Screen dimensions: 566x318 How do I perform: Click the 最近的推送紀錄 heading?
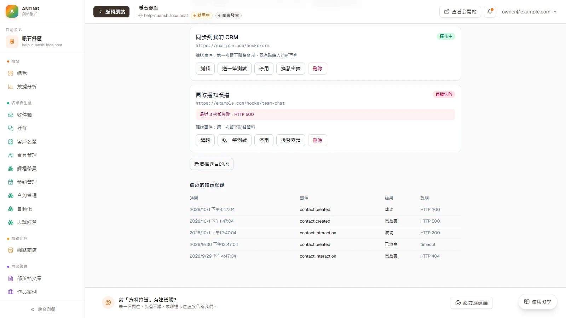(207, 185)
